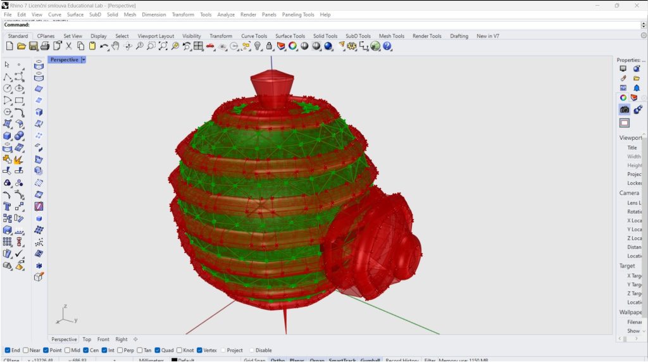The image size is (648, 362).
Task: Switch to the Drafting toolbar tab
Action: [459, 36]
